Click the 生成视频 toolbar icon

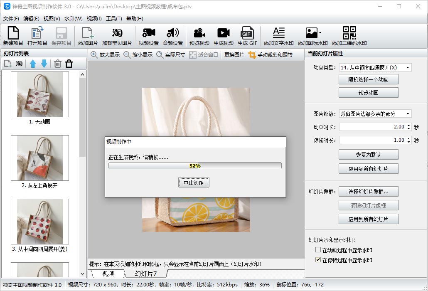(x=224, y=36)
